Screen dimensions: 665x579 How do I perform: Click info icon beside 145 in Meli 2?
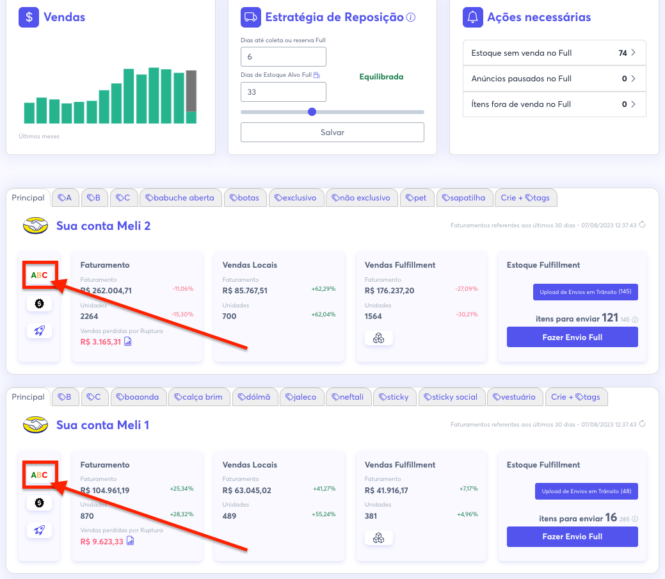pos(635,320)
